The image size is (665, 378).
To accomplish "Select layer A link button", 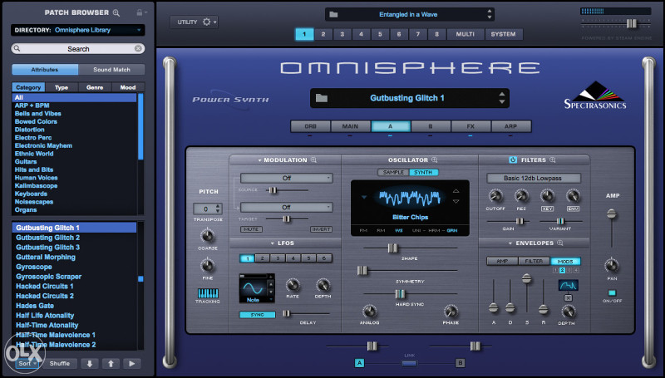I will pos(359,363).
